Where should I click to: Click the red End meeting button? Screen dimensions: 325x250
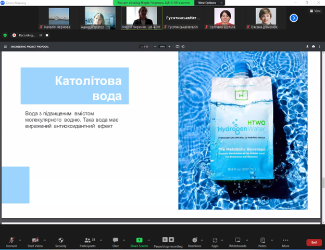pos(314,242)
